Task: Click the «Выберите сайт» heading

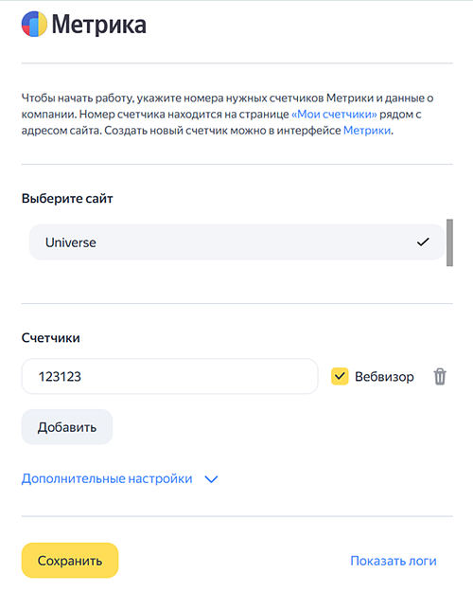Action: click(x=67, y=199)
